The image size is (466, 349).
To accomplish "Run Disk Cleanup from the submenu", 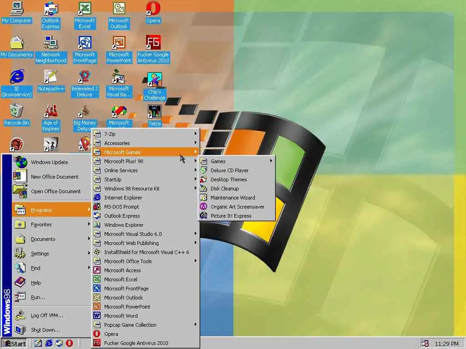I will [237, 189].
